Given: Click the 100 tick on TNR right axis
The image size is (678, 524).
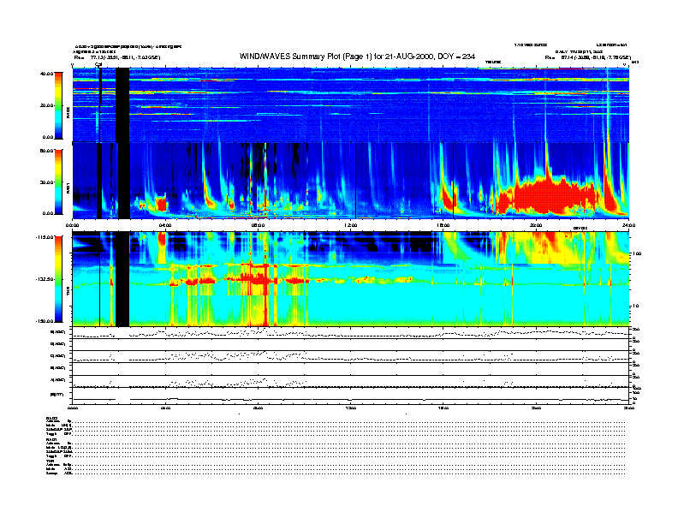Looking at the screenshot, I should tap(637, 253).
